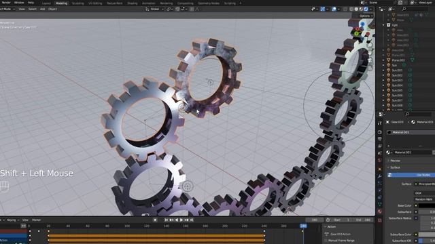This screenshot has height=244, width=435.
Task: Click the Subsurface IOR slider
Action: pos(427,241)
